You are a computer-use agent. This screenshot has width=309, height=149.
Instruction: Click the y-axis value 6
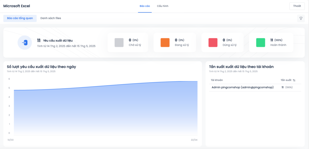click(x=9, y=79)
